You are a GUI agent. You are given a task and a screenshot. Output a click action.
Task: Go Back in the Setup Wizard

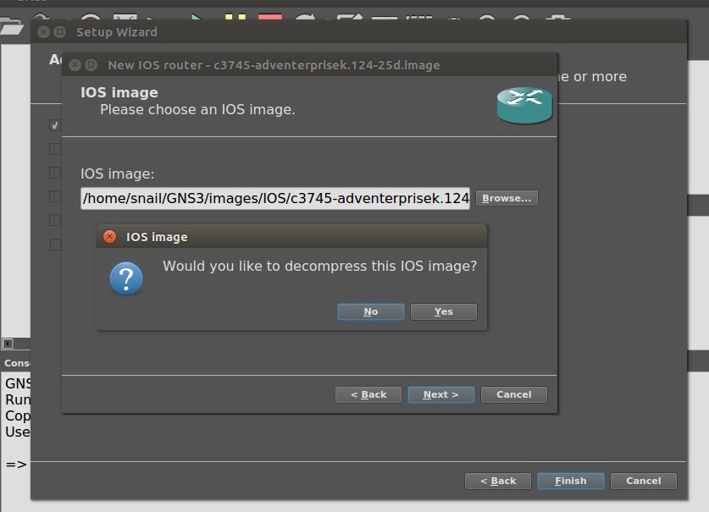[x=498, y=481]
